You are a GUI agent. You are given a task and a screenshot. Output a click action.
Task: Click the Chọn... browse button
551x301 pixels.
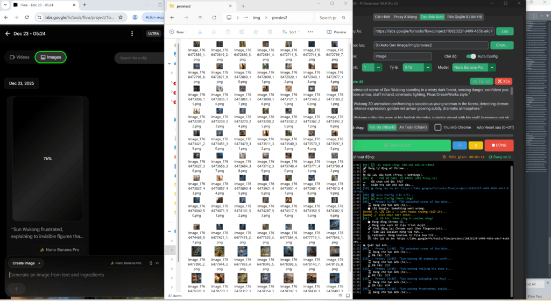pyautogui.click(x=501, y=45)
